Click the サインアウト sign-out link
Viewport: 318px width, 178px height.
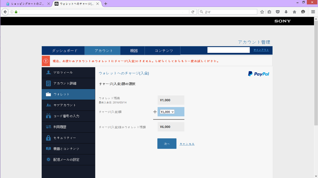[x=261, y=50]
